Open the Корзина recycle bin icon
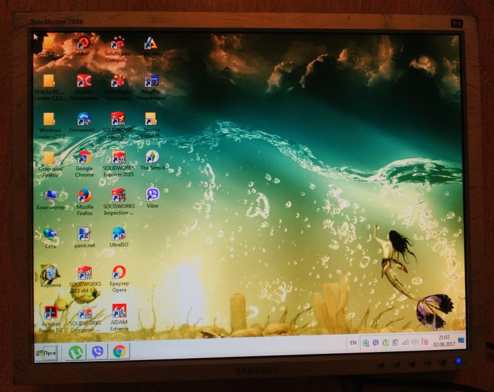Viewport: 494px width, 392px height. (51, 274)
